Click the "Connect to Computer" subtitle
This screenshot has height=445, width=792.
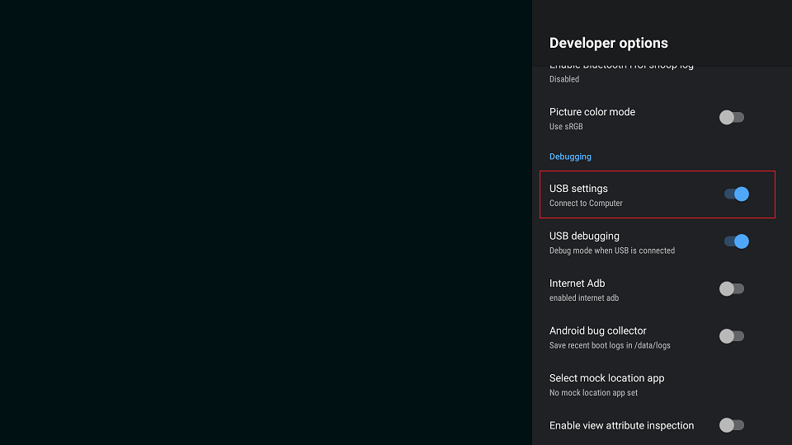(586, 204)
